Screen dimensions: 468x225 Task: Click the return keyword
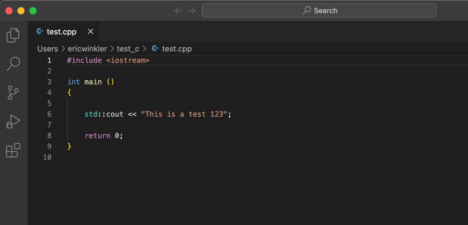[98, 136]
